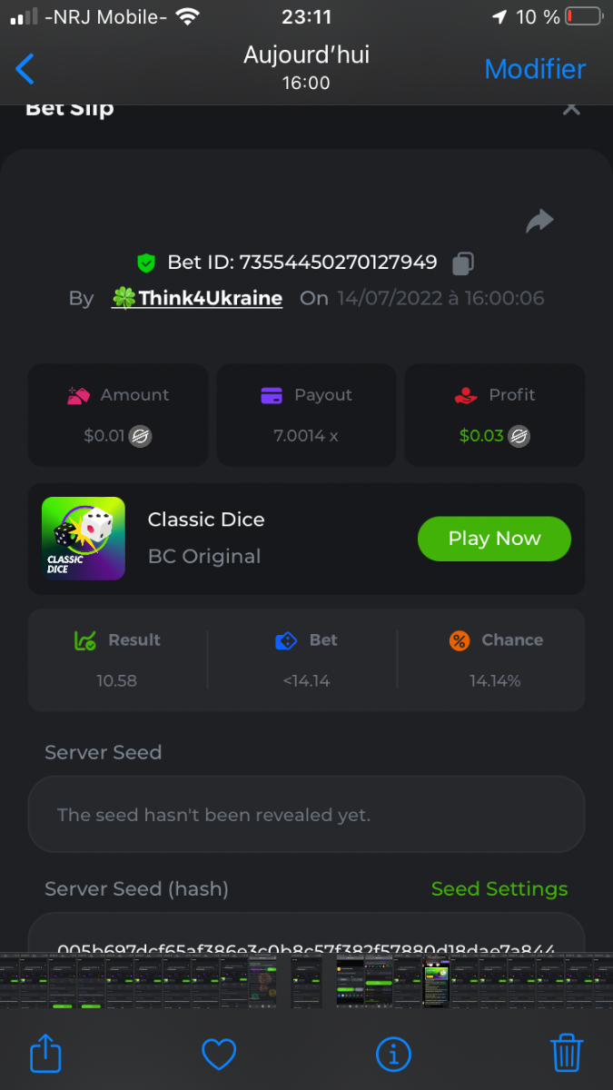
Task: Favorite the photo with heart icon
Action: coord(219,1054)
